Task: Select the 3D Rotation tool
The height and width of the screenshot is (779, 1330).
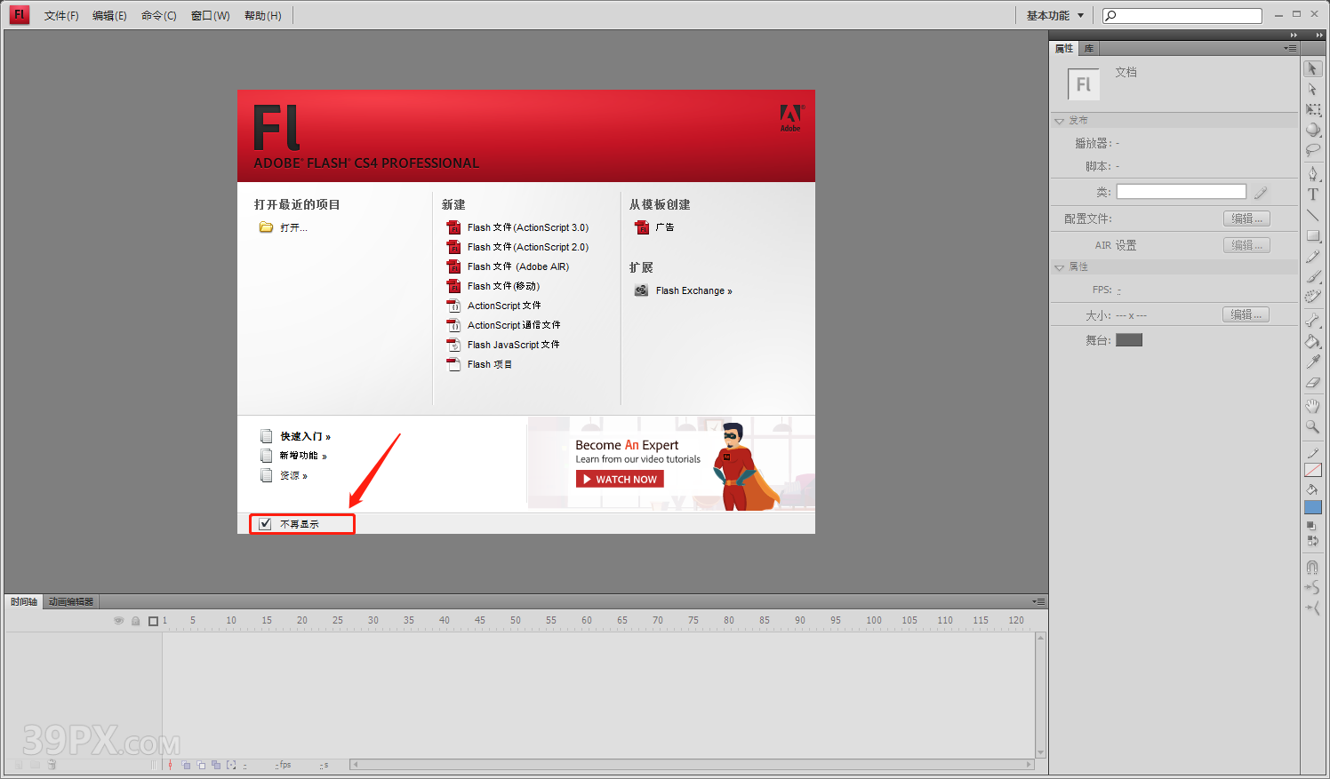Action: (1312, 130)
